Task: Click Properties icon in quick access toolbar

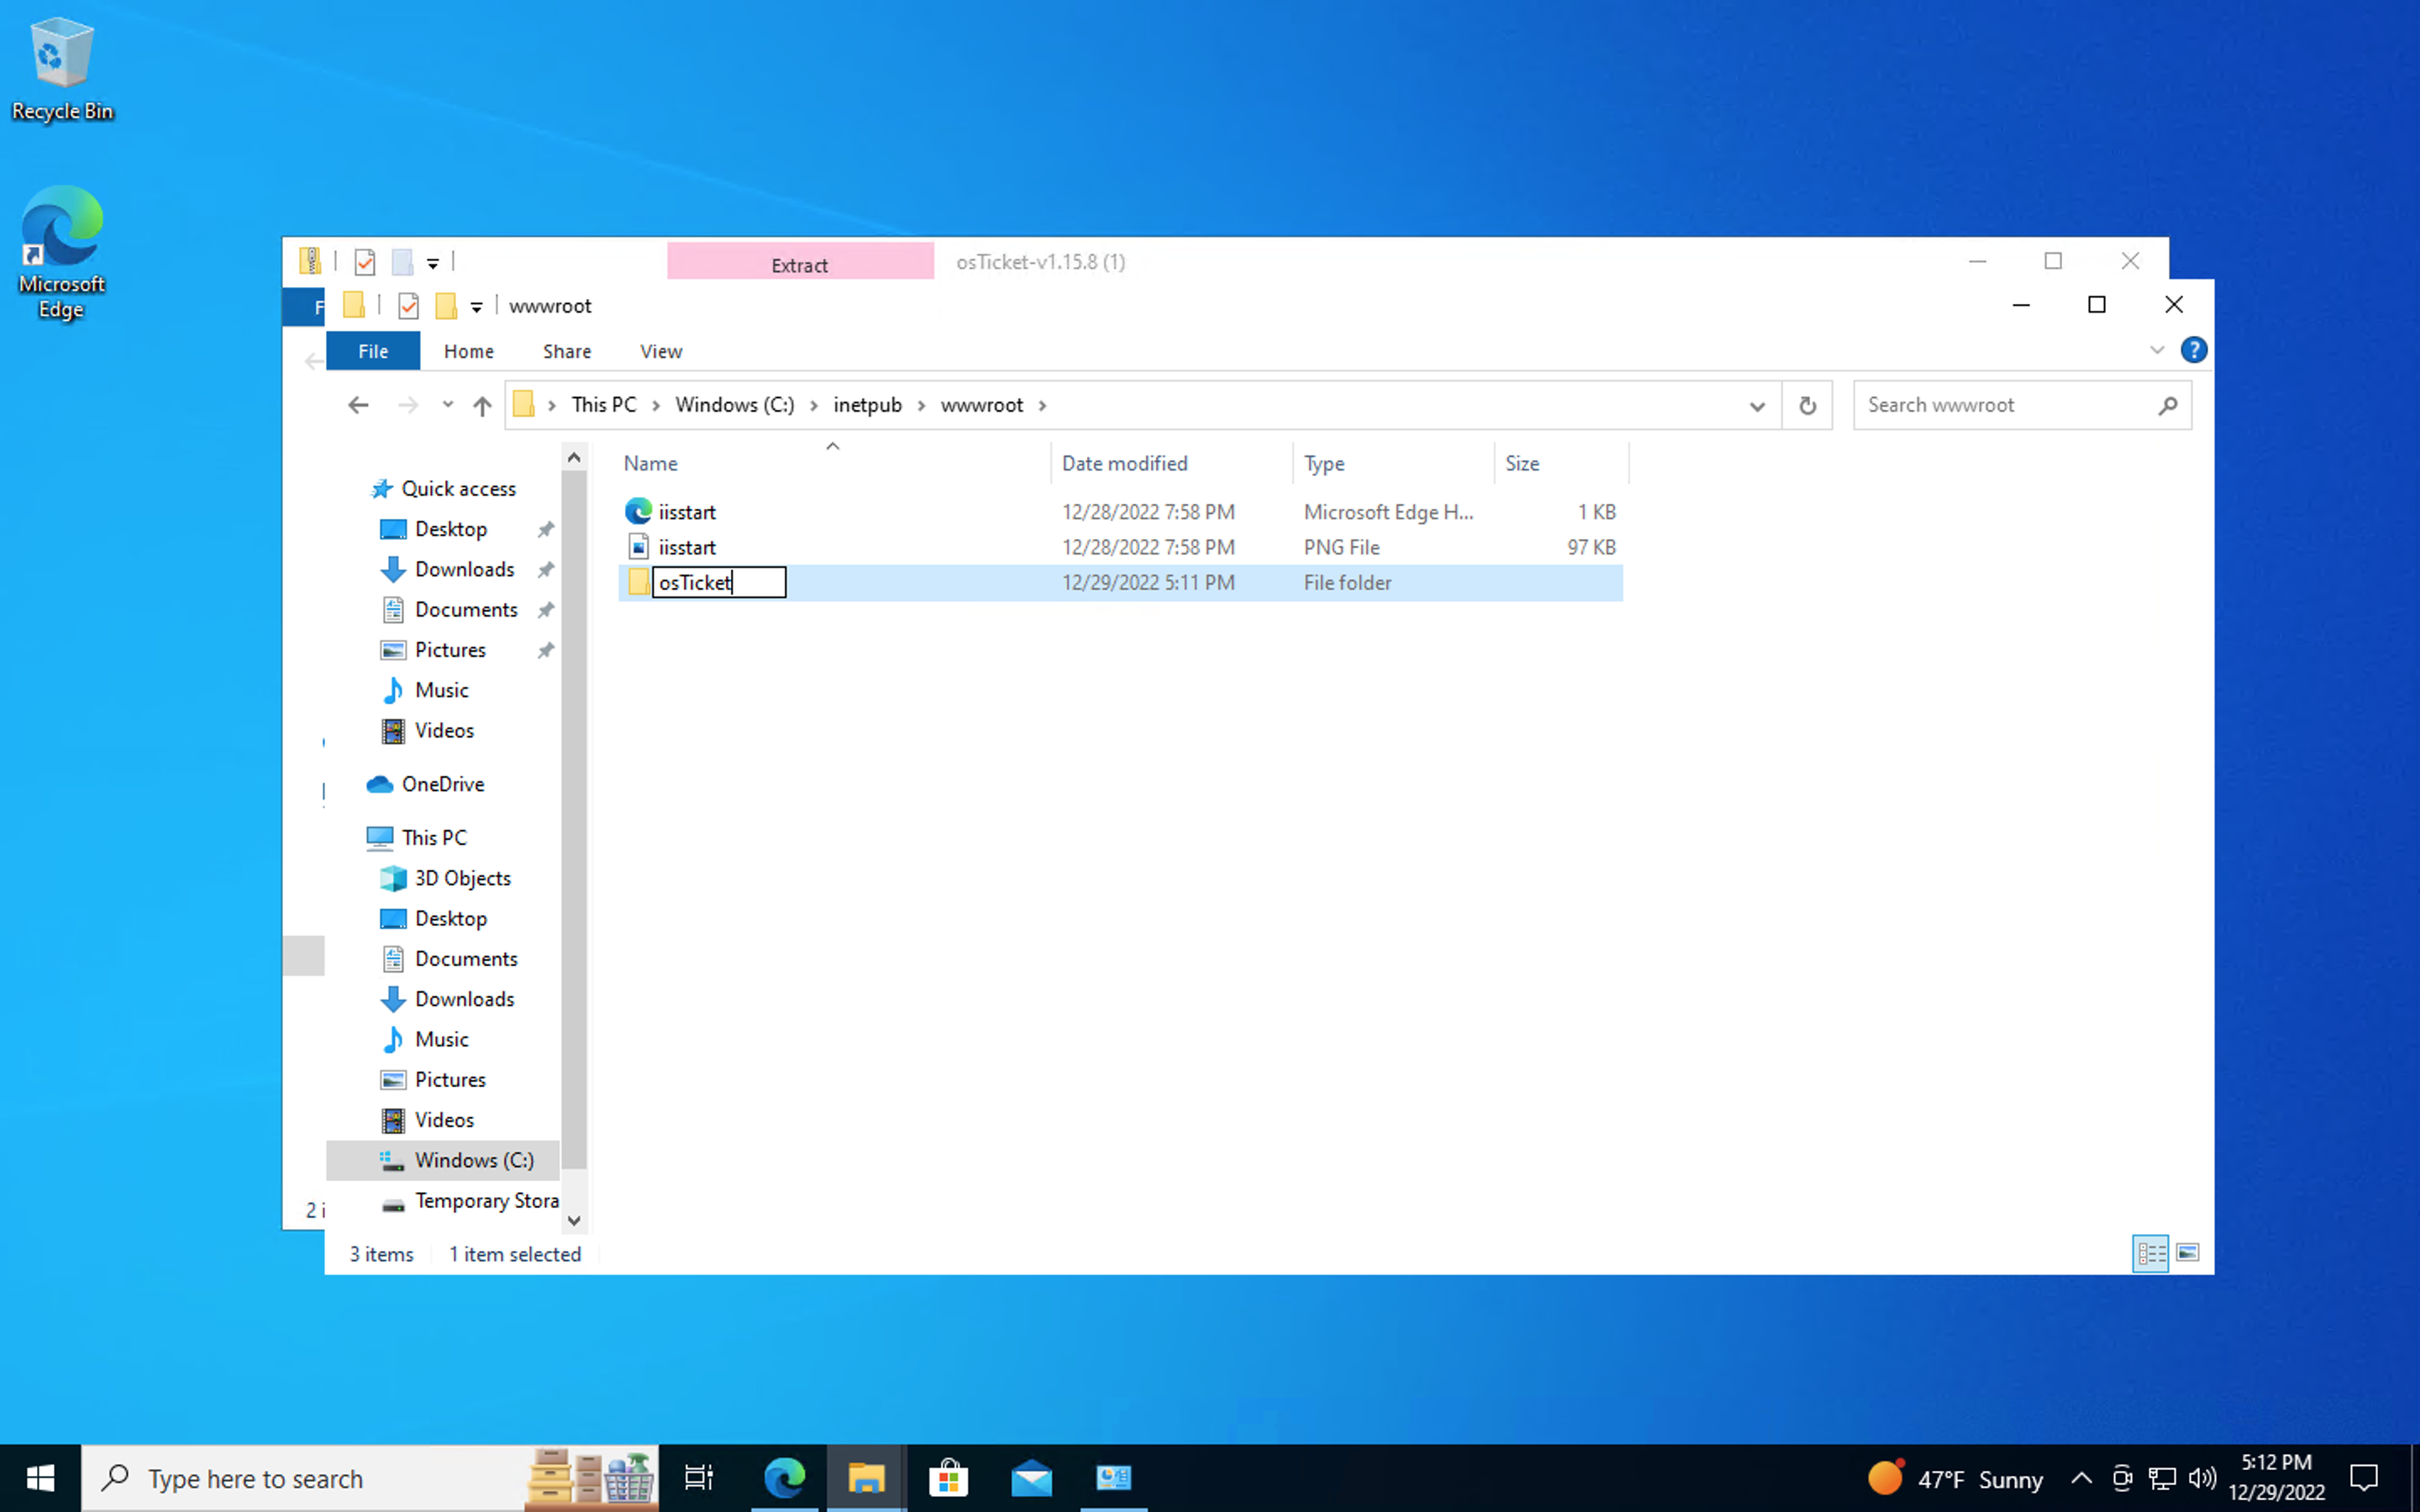Action: 408,306
